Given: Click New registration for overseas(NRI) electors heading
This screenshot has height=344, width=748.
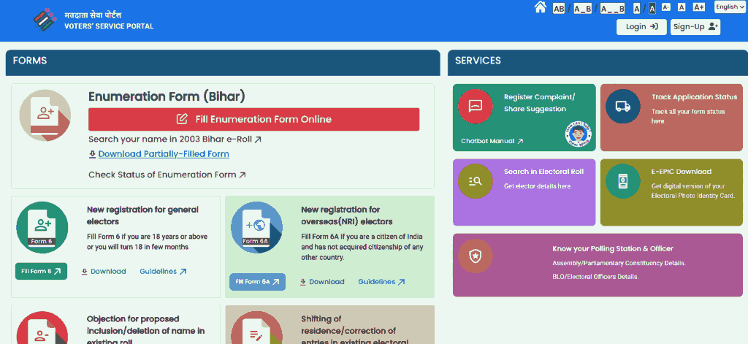Looking at the screenshot, I should tap(347, 215).
